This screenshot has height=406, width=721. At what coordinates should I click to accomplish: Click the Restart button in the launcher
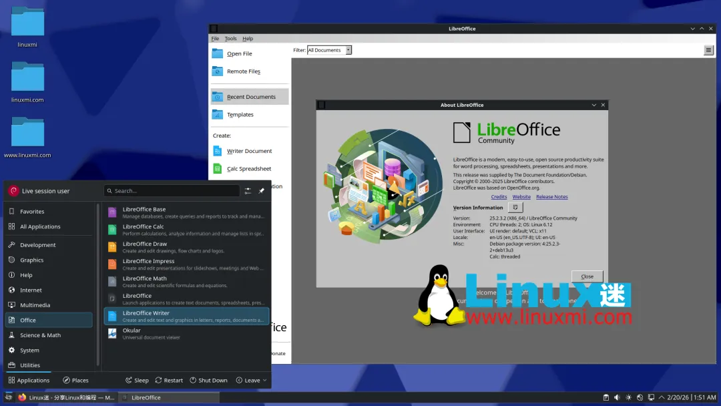169,380
